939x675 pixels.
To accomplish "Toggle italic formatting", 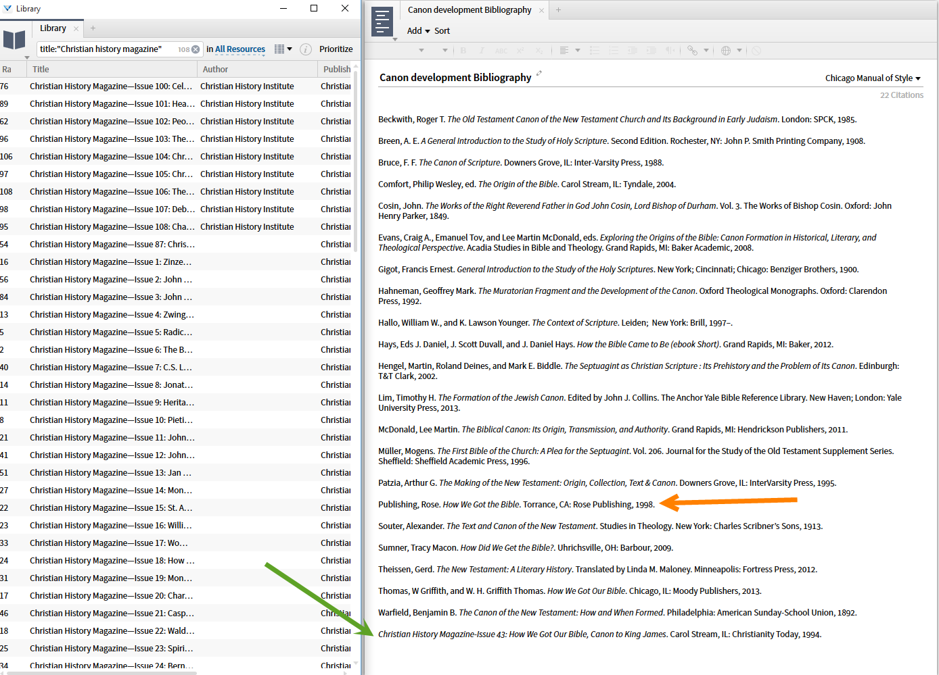I will point(482,51).
